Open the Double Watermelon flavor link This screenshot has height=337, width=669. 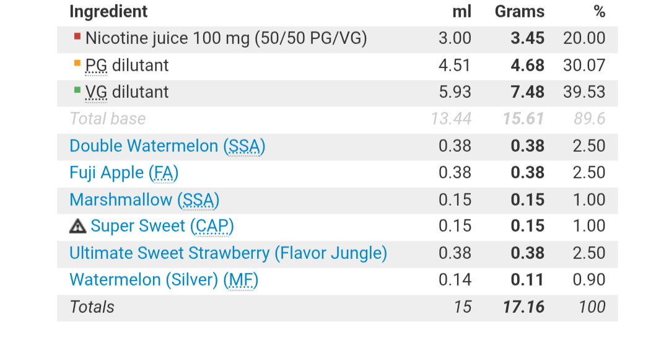[x=144, y=146]
